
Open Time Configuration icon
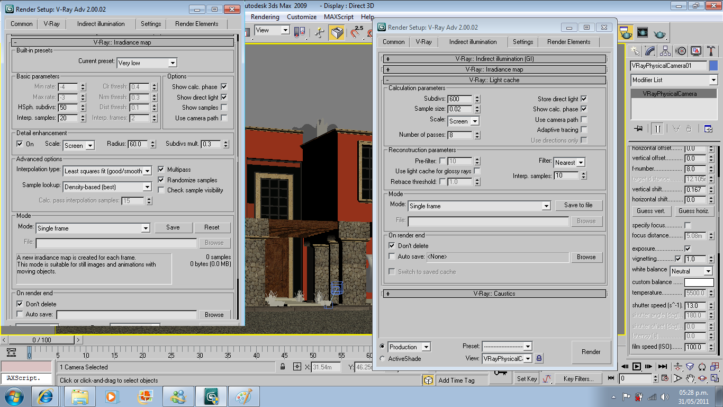(666, 378)
